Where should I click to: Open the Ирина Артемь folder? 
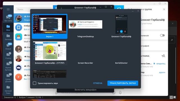(8, 66)
